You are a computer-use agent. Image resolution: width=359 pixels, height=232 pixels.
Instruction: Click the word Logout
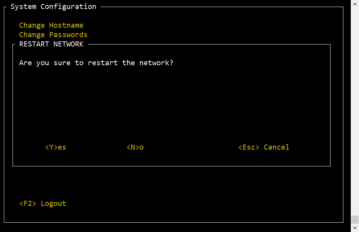(53, 203)
